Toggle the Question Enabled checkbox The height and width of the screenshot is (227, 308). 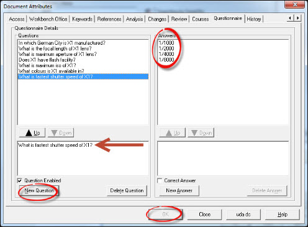pyautogui.click(x=19, y=180)
